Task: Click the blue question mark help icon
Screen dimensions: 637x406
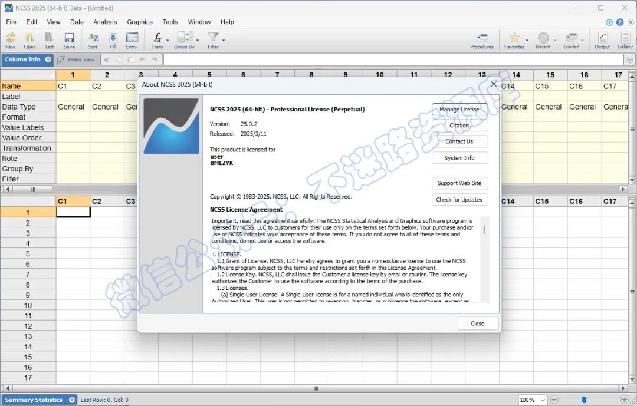Action: [x=620, y=22]
